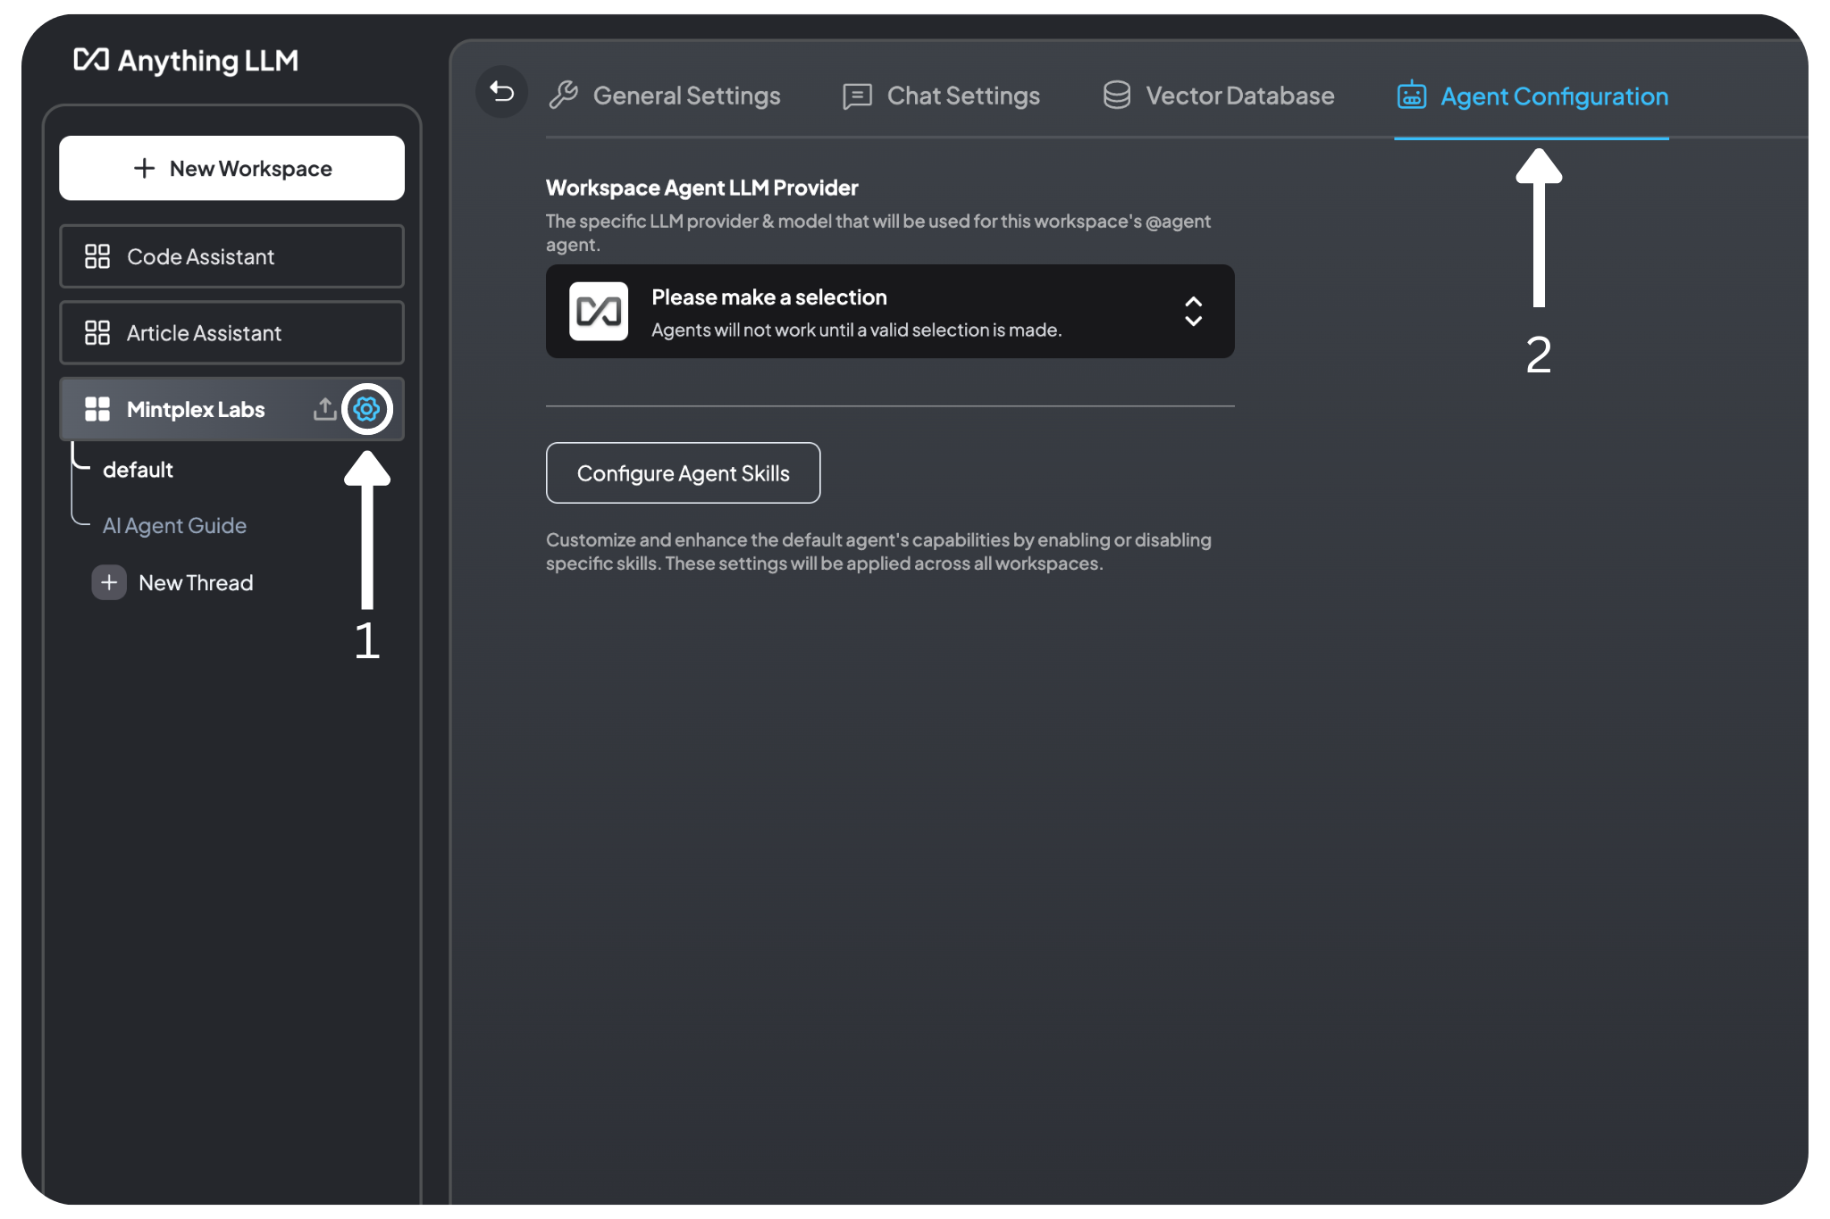Click the back arrow navigation icon
The width and height of the screenshot is (1830, 1219).
(x=502, y=96)
